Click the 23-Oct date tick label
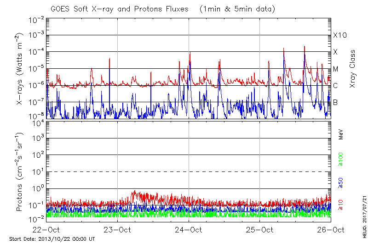The image size is (368, 243). (x=118, y=230)
